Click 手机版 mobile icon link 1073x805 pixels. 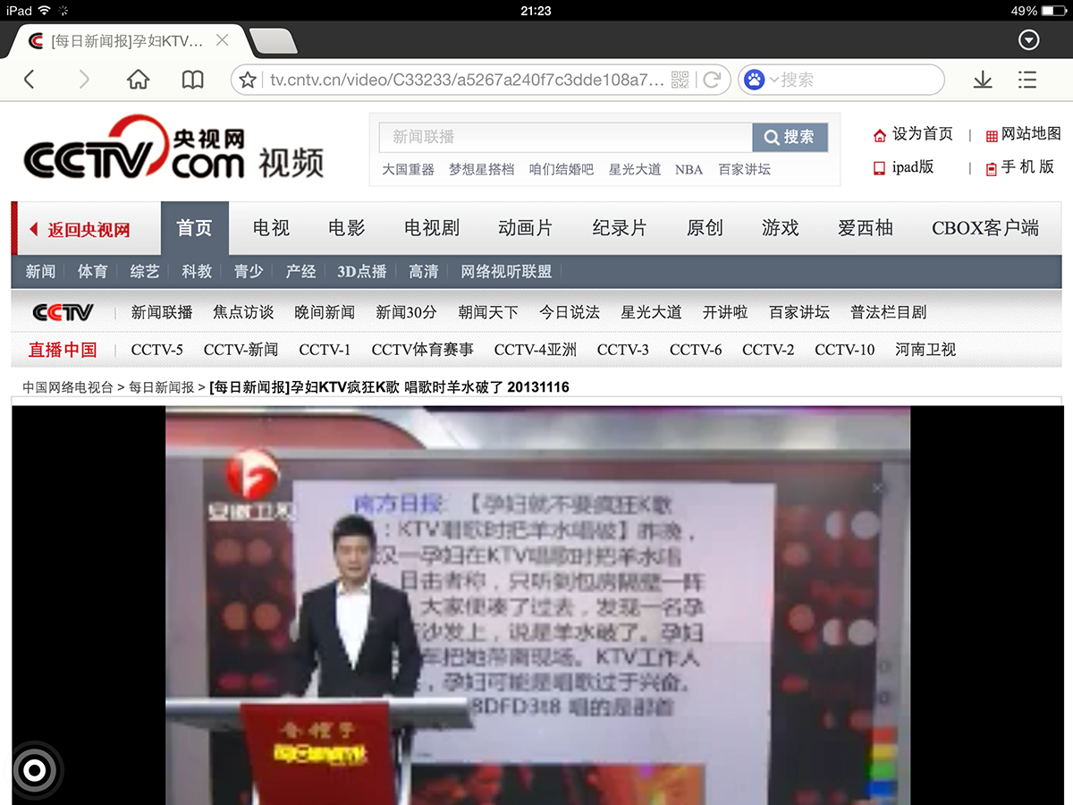point(1019,166)
